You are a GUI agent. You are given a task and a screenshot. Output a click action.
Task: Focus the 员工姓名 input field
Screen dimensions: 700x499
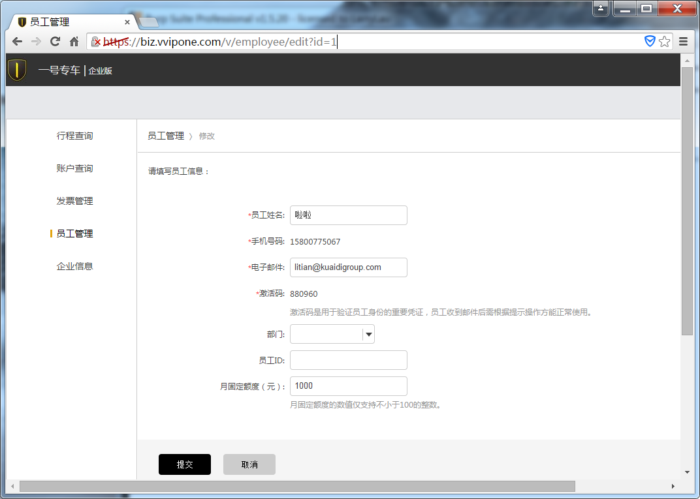pyautogui.click(x=348, y=215)
